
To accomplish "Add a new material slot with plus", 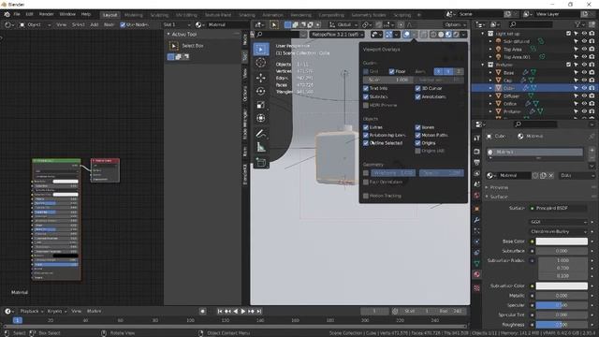I will (592, 151).
